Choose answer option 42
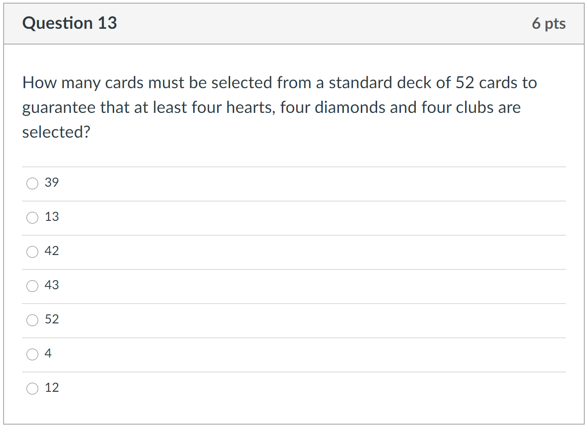Image resolution: width=587 pixels, height=430 pixels. pyautogui.click(x=32, y=252)
